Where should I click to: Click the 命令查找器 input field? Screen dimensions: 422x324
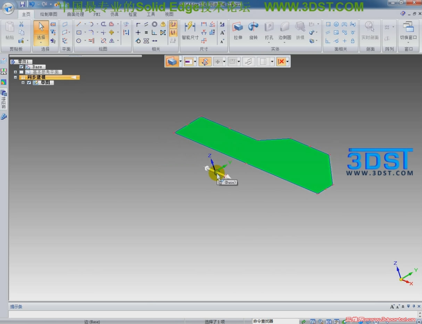coord(275,321)
